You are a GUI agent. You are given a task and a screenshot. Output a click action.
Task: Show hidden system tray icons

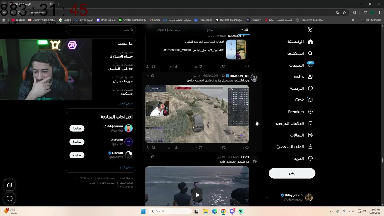[x=331, y=211]
